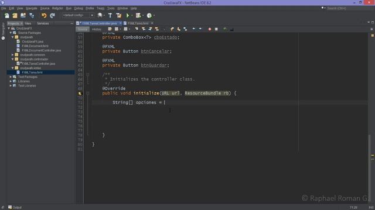Image resolution: width=375 pixels, height=210 pixels.
Task: Expand the Libraries node
Action: [x=11, y=81]
